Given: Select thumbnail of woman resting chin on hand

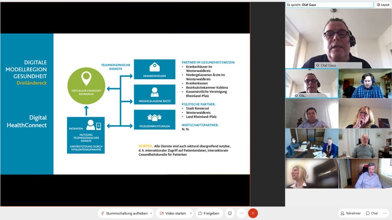Looking at the screenshot, I should [365, 113].
